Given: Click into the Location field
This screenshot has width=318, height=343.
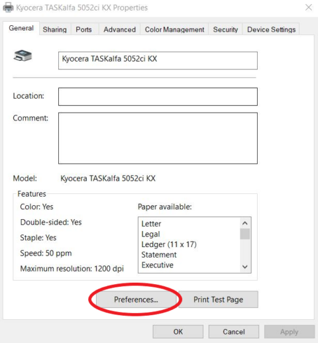Looking at the screenshot, I should click(x=158, y=97).
